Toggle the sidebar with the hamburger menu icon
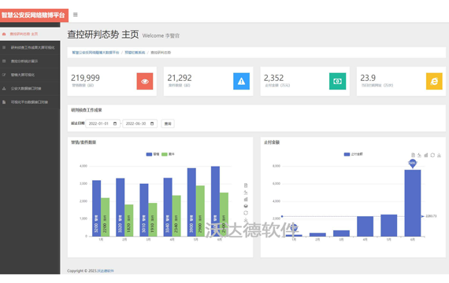Image resolution: width=449 pixels, height=283 pixels. [x=76, y=15]
